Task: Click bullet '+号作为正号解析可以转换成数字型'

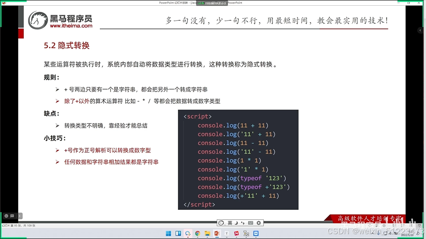Action: [107, 150]
